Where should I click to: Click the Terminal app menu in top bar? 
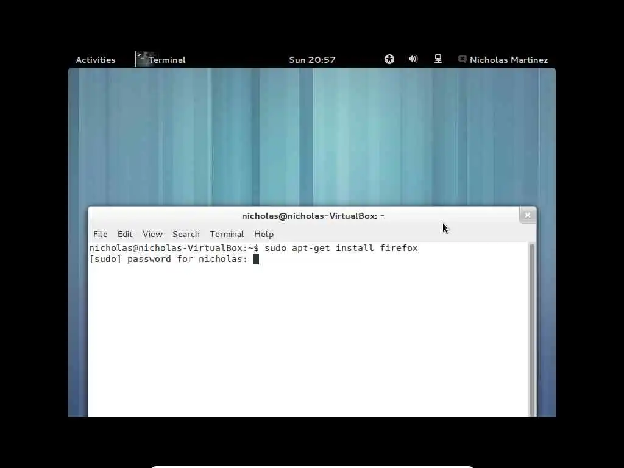161,60
